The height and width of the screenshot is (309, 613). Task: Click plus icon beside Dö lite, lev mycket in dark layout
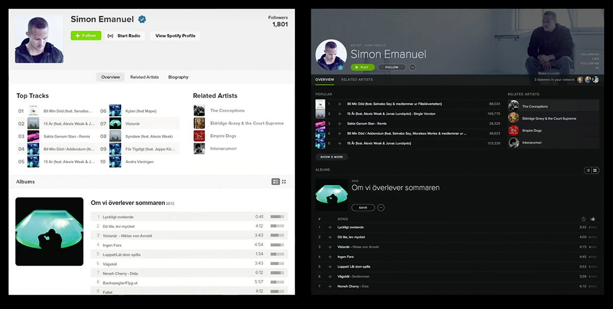330,237
